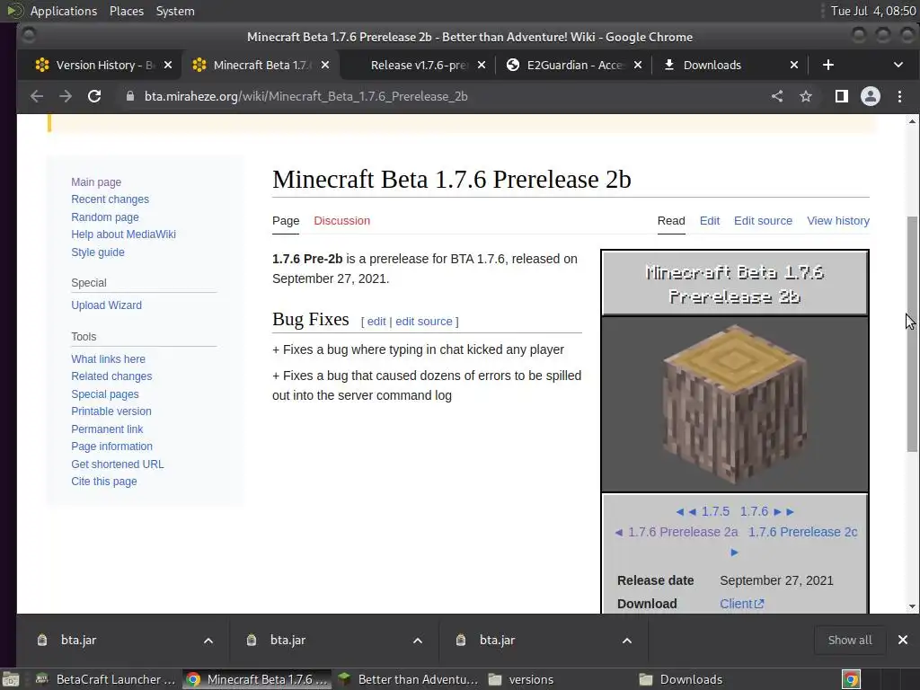Close the Version History tab
The image size is (920, 690).
pyautogui.click(x=168, y=65)
